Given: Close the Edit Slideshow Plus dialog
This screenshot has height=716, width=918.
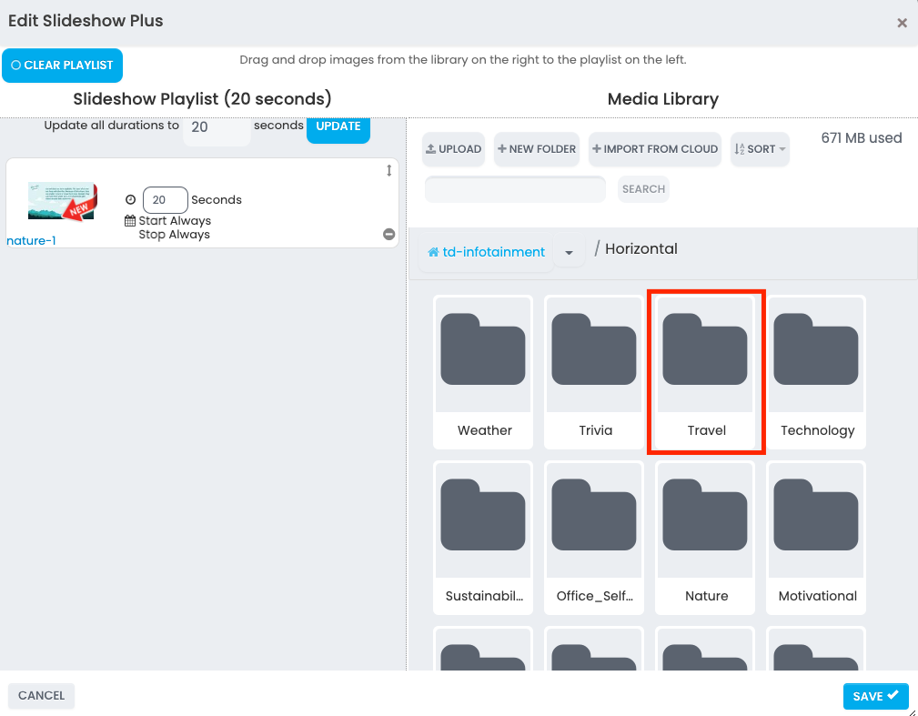Looking at the screenshot, I should pos(902,23).
